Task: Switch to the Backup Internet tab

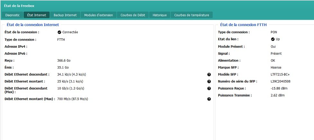Action: pos(65,15)
